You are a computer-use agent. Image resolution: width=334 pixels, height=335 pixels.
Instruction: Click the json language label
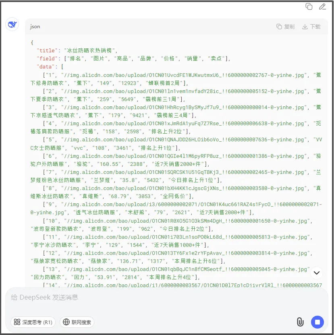point(35,27)
